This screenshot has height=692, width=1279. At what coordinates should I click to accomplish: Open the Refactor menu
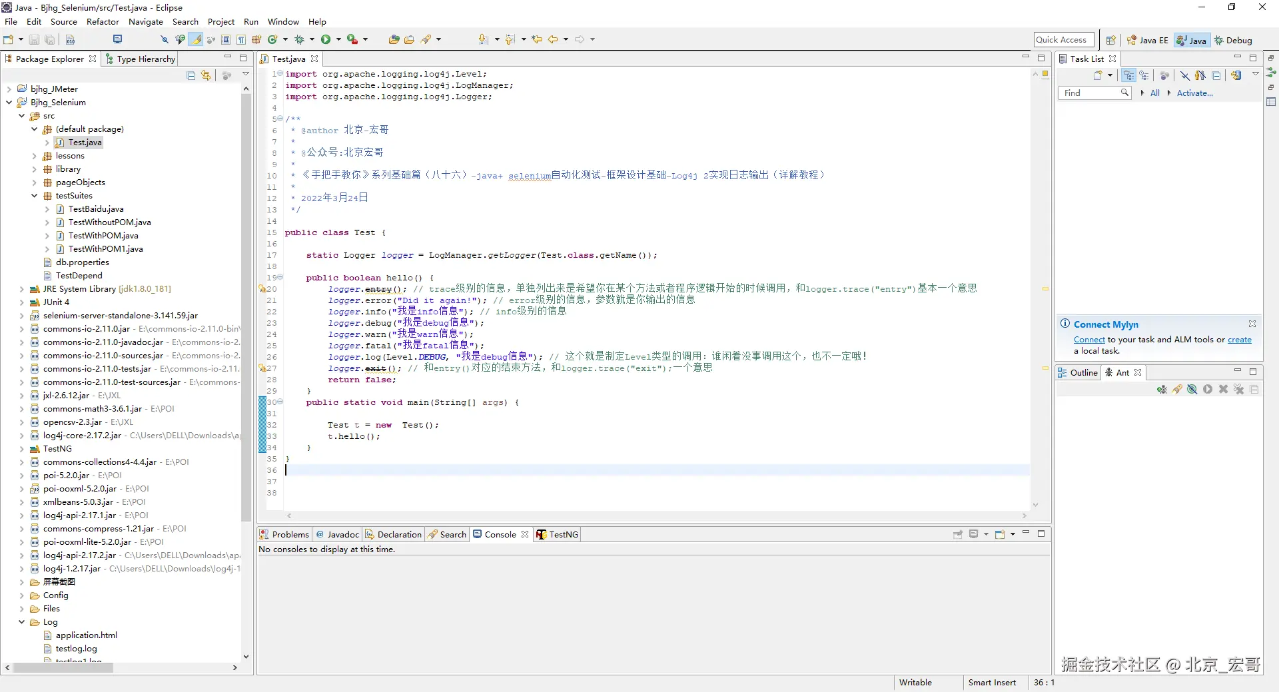103,22
